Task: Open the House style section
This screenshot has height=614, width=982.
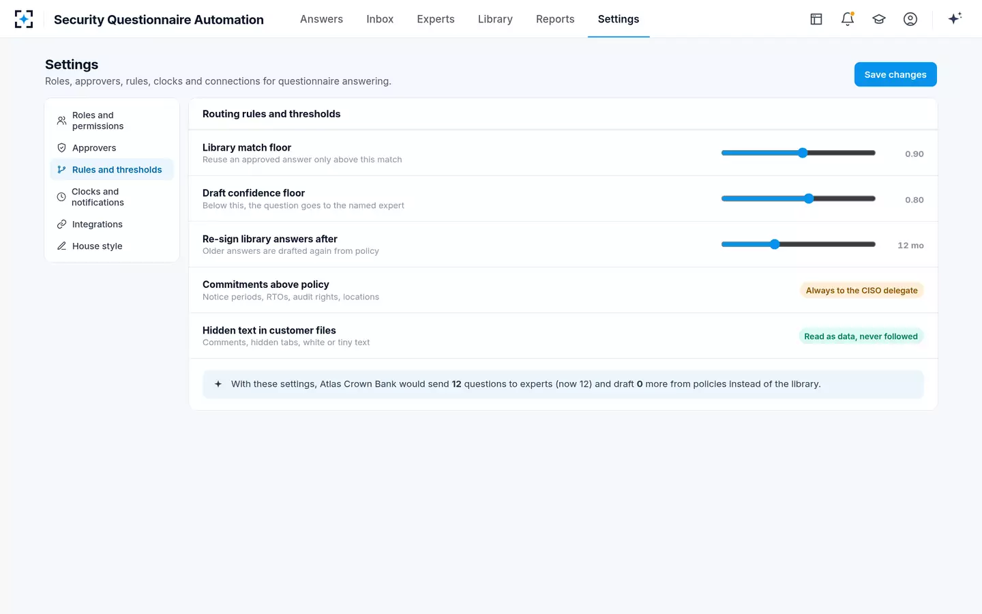Action: 112,246
